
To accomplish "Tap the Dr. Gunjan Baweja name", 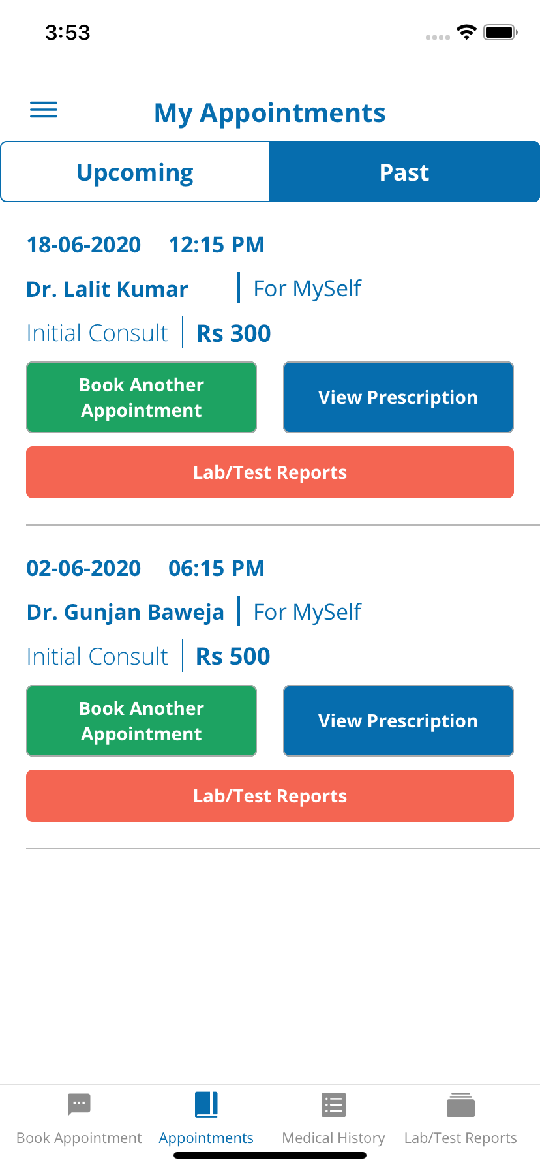I will pyautogui.click(x=125, y=613).
